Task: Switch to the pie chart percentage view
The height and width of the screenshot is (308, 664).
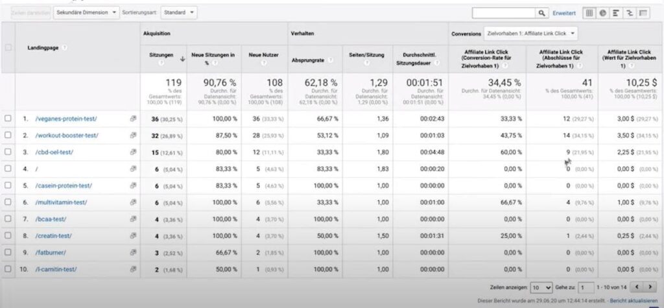Action: point(602,13)
